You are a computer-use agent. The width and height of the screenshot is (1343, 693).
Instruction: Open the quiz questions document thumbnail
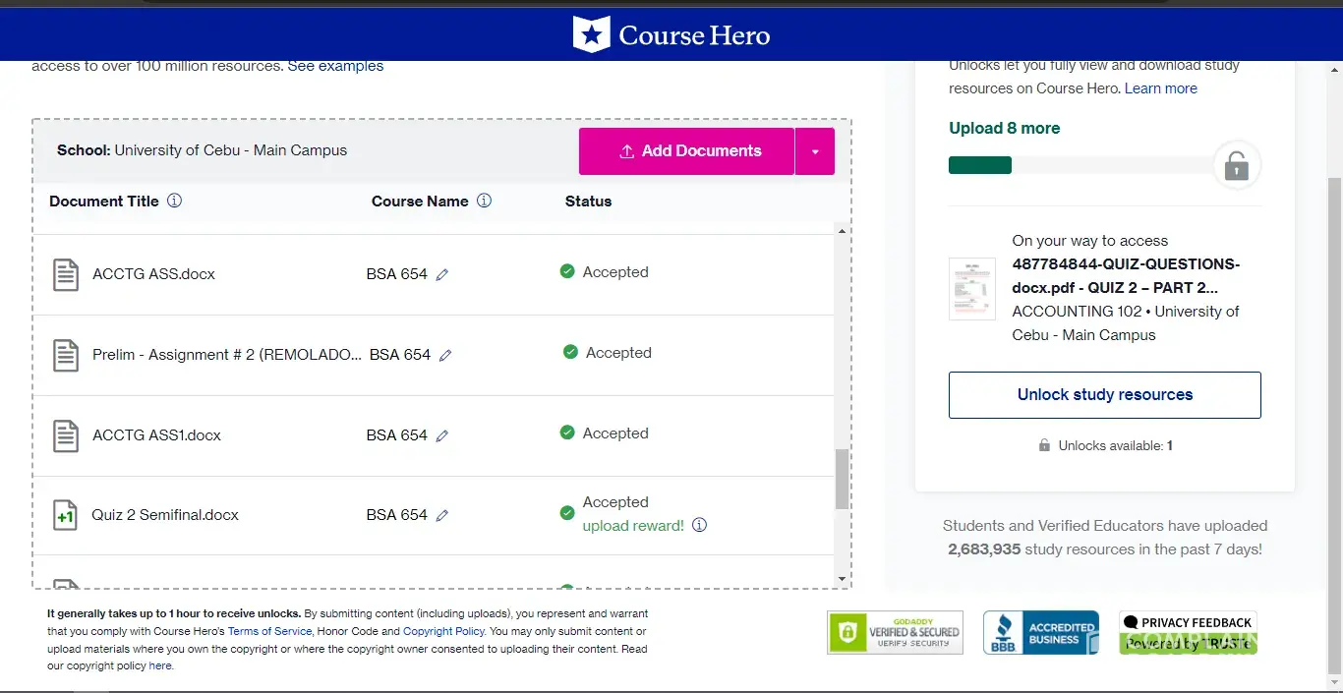pyautogui.click(x=971, y=289)
